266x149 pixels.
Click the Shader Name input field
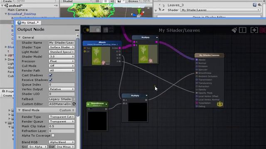(x=62, y=43)
